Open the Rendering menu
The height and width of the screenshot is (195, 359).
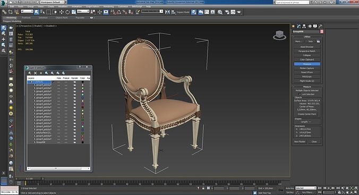point(108,6)
